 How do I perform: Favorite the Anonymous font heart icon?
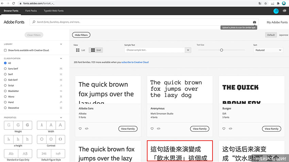(x=152, y=128)
